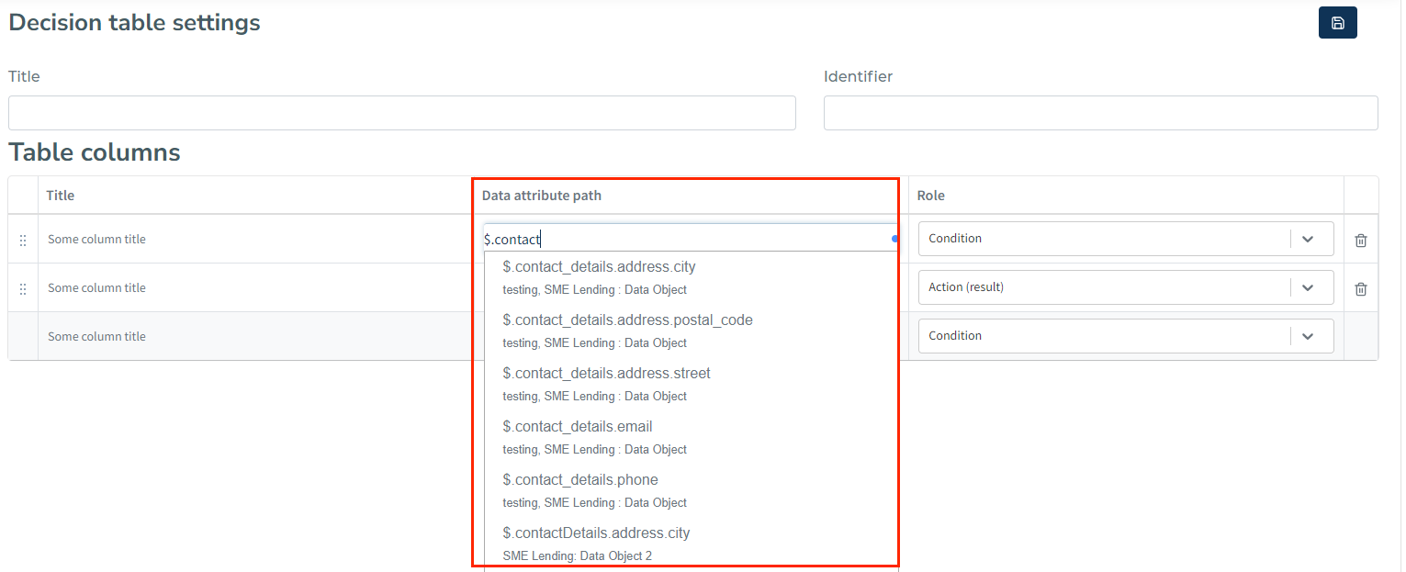
Task: Pick the $.contactDetails.address.city suggestion
Action: point(691,544)
